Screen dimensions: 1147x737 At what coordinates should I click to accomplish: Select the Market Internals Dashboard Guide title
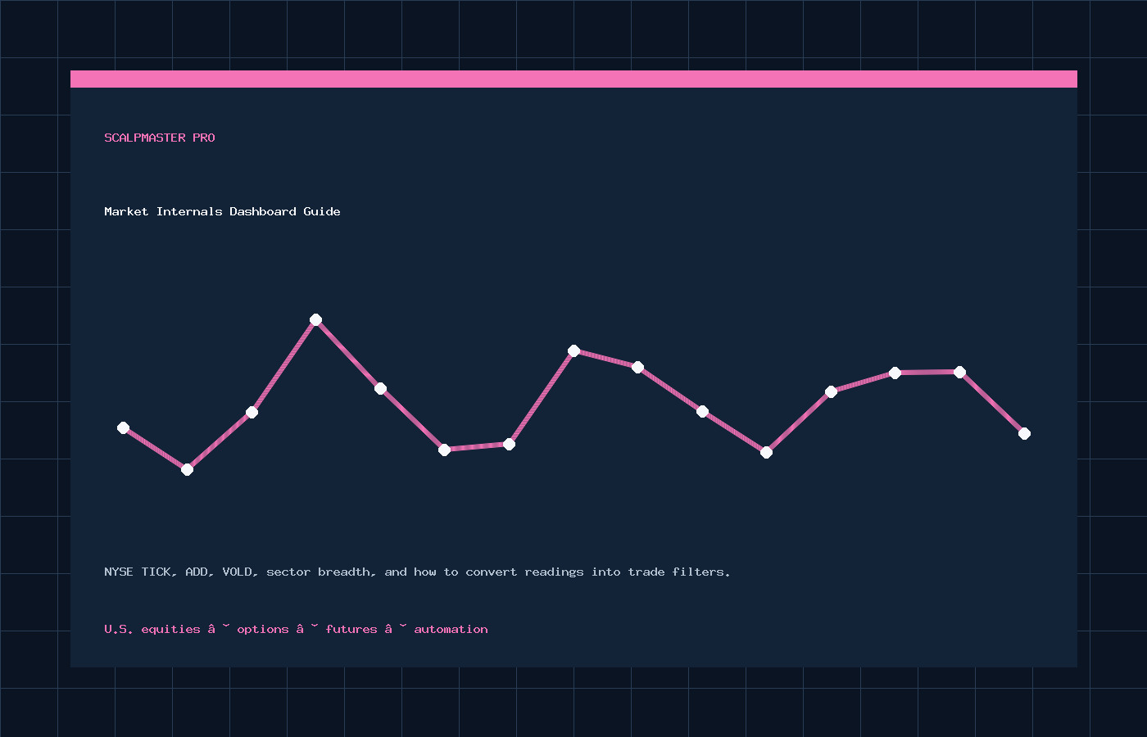pyautogui.click(x=222, y=211)
